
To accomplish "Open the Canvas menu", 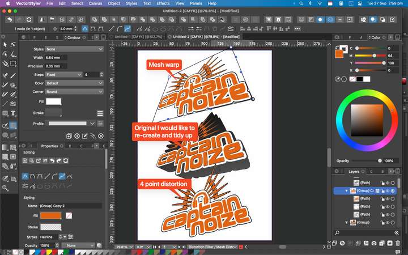I will (95, 3).
